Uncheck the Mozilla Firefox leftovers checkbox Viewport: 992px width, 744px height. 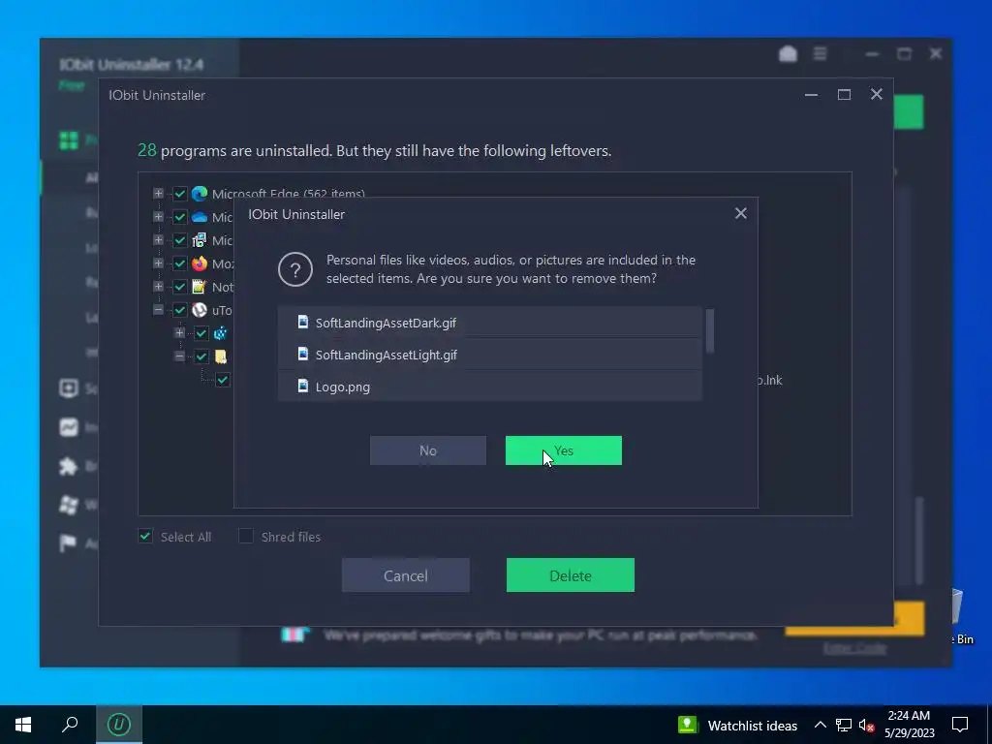pyautogui.click(x=179, y=263)
